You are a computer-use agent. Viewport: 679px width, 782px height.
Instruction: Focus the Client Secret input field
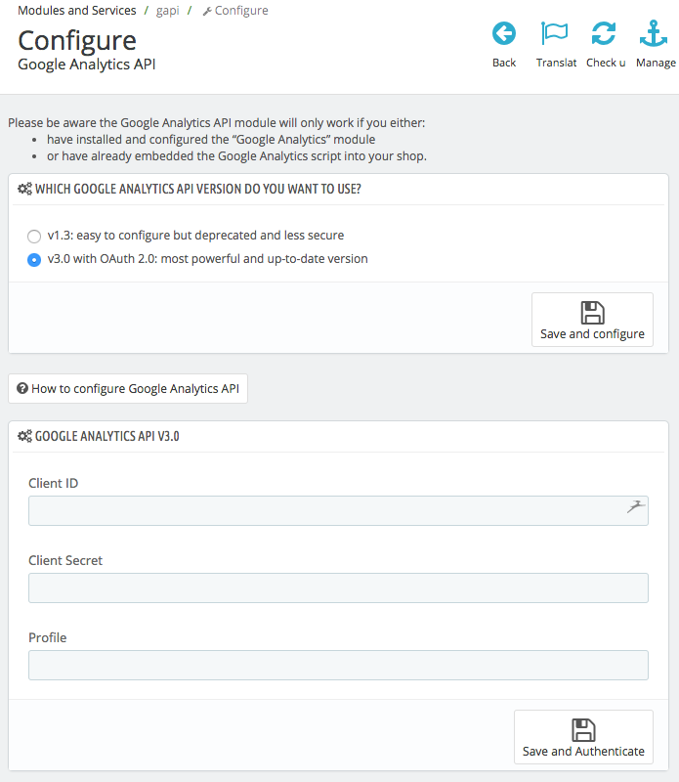pos(338,588)
